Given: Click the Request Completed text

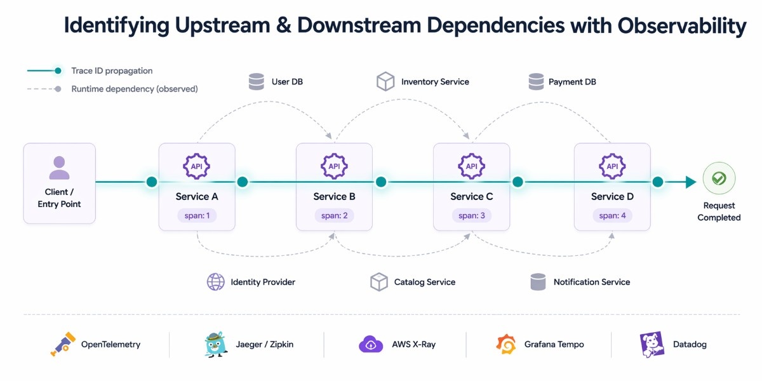Looking at the screenshot, I should point(719,211).
